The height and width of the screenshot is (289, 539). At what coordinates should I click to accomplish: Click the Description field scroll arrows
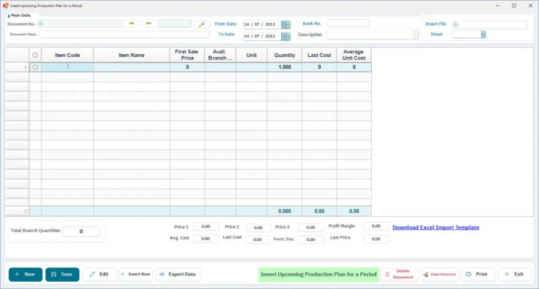coord(415,34)
